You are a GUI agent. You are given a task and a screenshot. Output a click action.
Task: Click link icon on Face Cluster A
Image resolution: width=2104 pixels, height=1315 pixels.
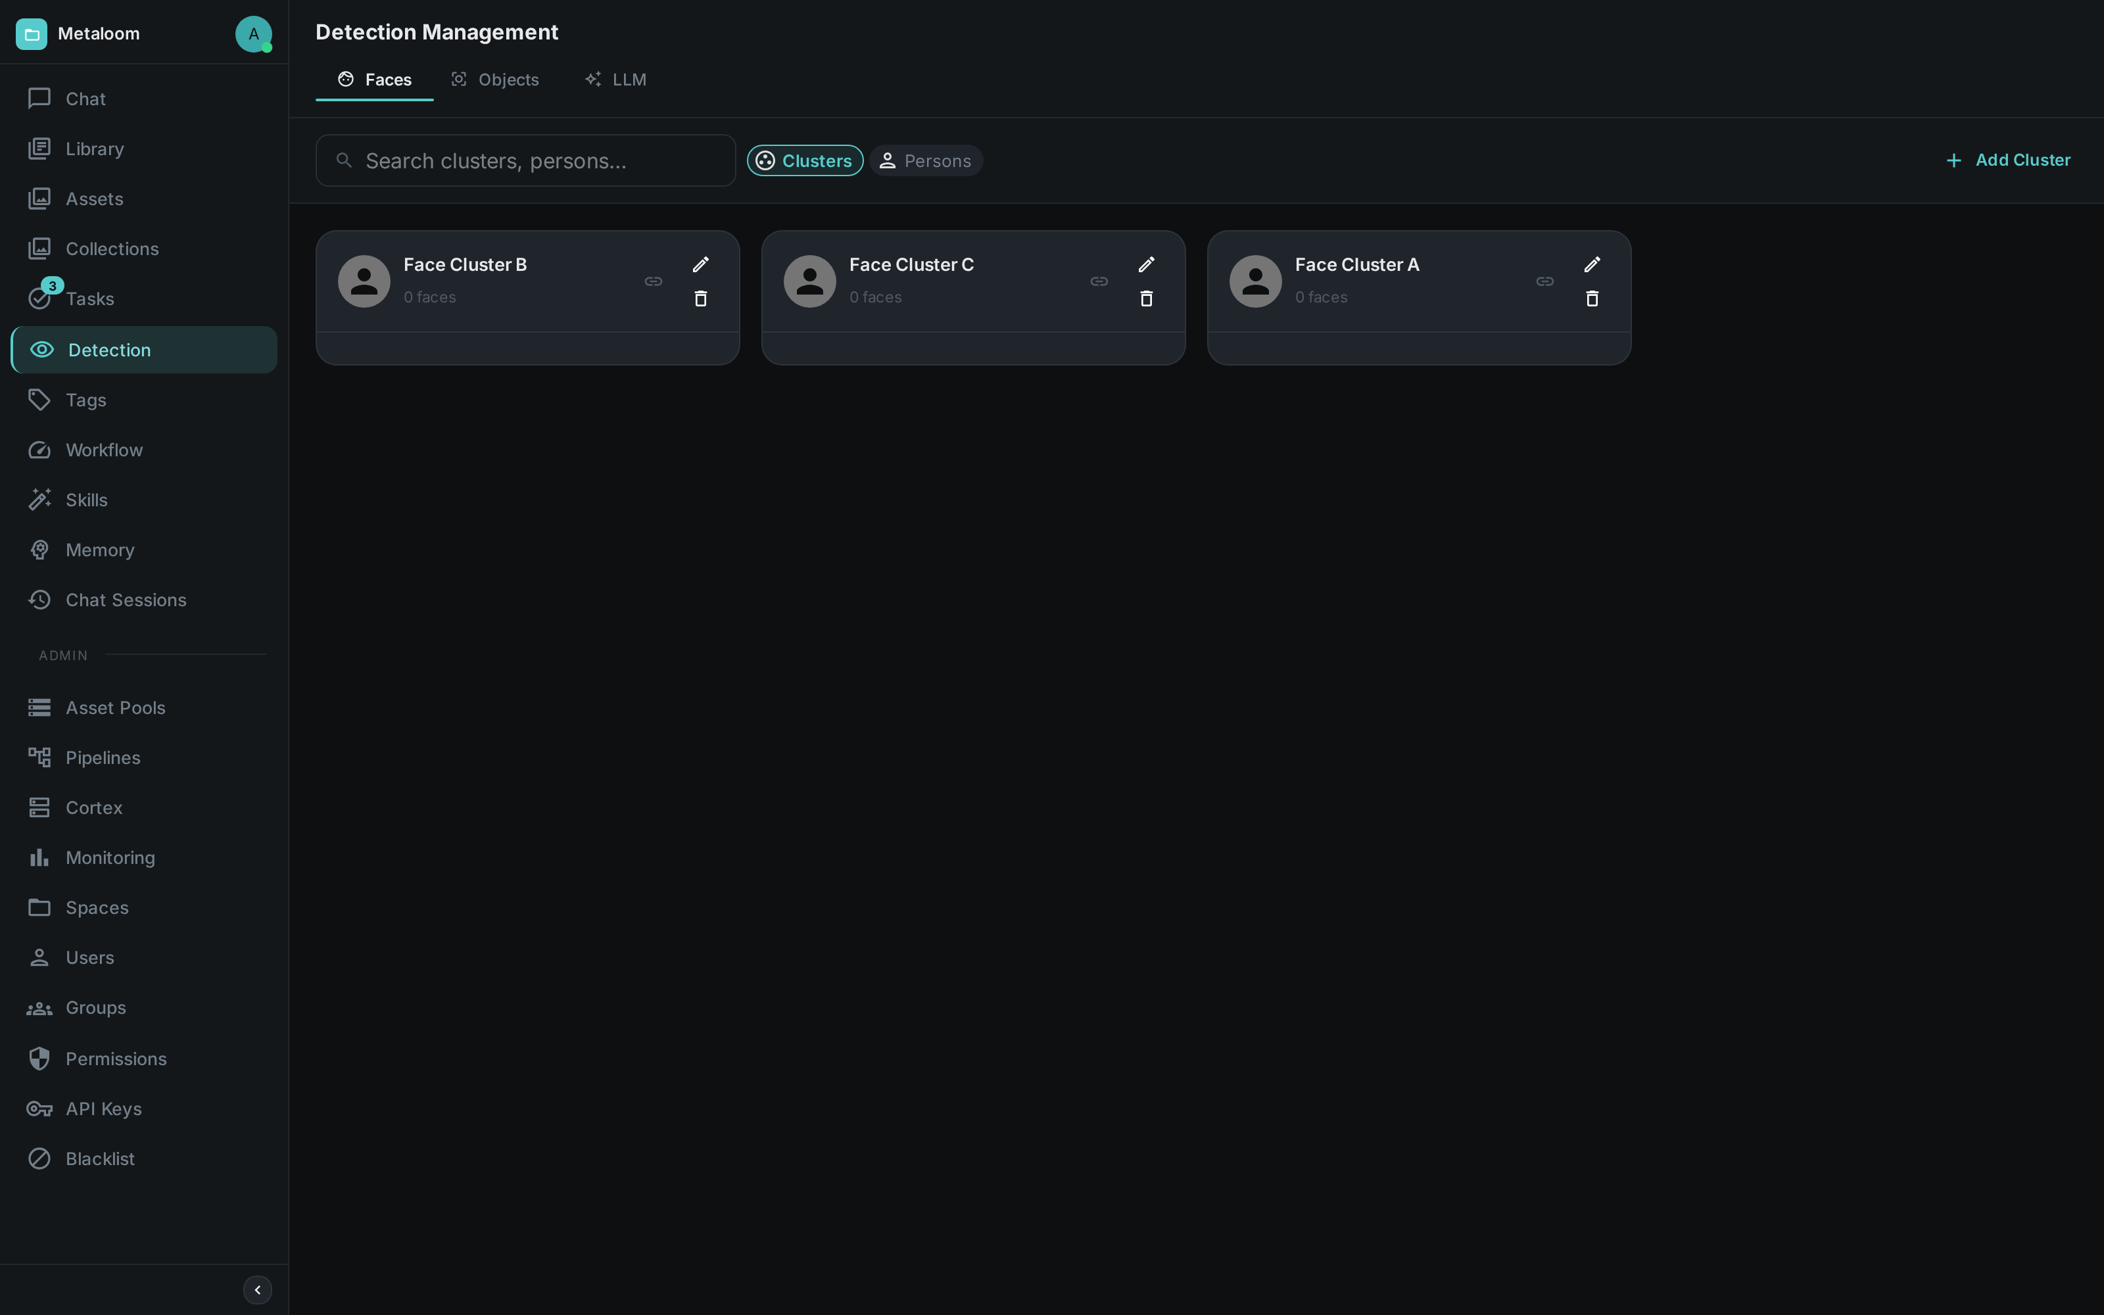[x=1545, y=282]
